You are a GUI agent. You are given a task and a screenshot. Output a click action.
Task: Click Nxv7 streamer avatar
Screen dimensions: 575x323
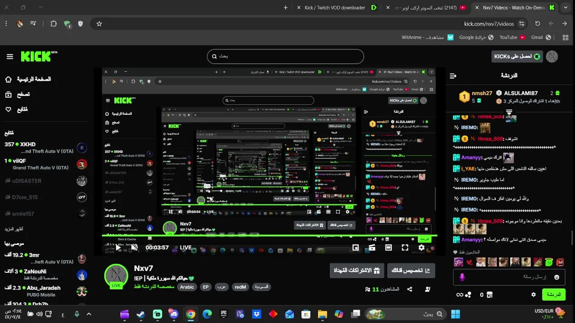click(116, 275)
